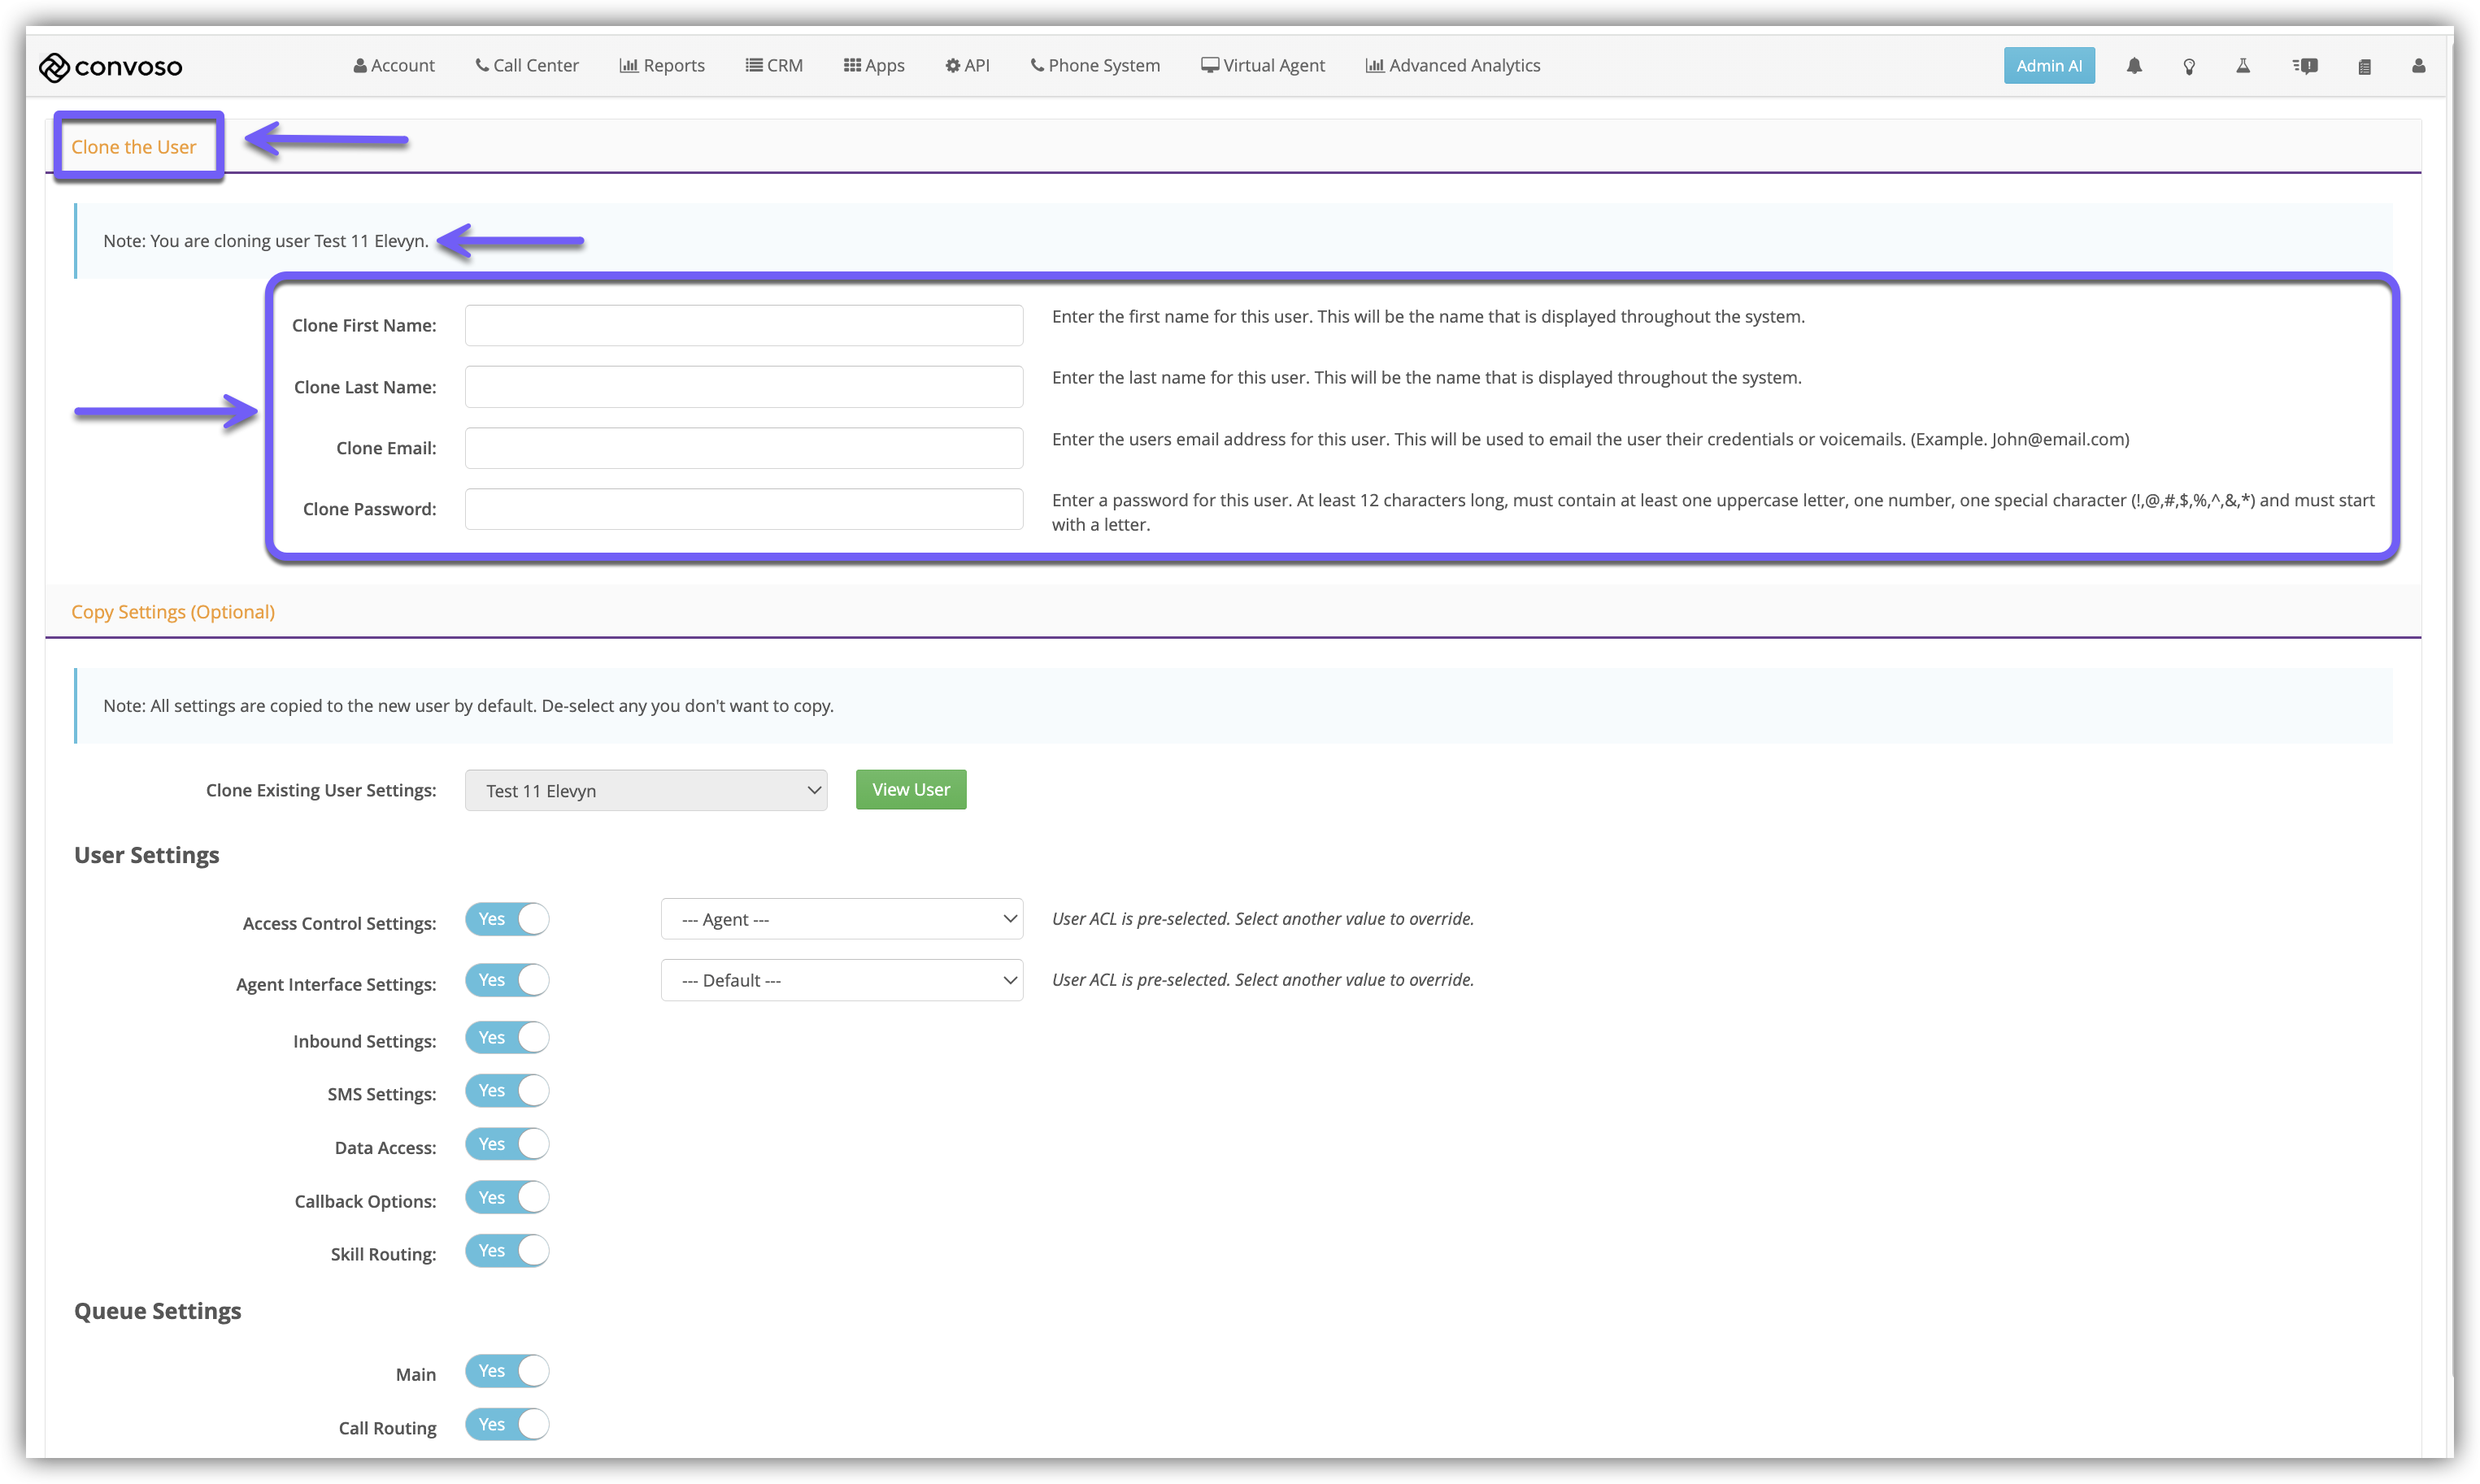This screenshot has height=1484, width=2480.
Task: Open the Advanced Analytics menu
Action: click(1452, 65)
